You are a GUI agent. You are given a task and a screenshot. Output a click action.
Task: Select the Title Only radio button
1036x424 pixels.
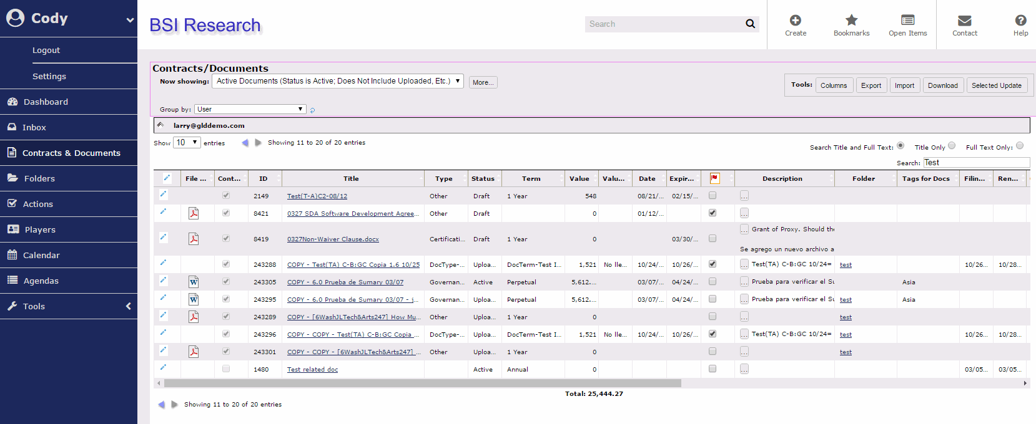click(x=952, y=146)
